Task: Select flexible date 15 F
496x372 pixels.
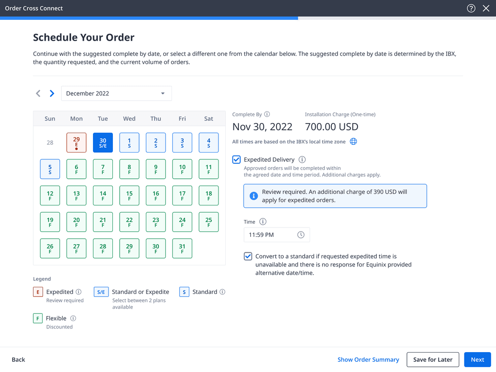Action: (129, 196)
